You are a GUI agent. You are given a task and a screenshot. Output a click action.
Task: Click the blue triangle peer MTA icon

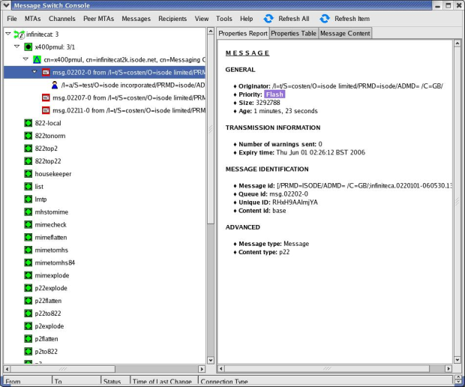(36, 59)
